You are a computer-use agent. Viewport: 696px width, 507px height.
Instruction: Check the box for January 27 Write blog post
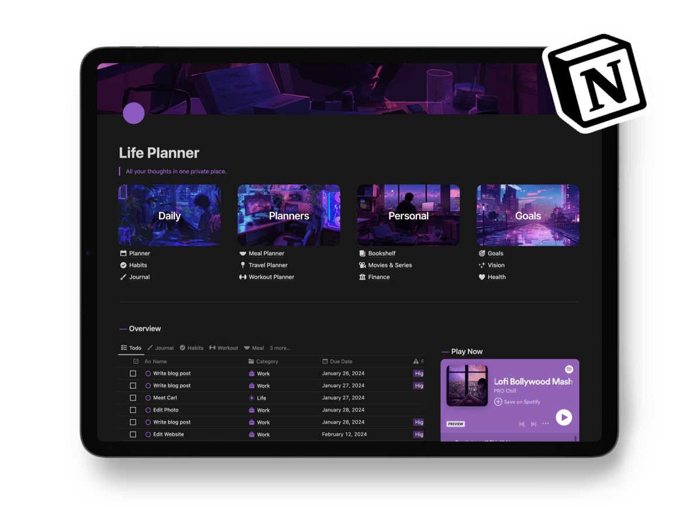pyautogui.click(x=133, y=386)
